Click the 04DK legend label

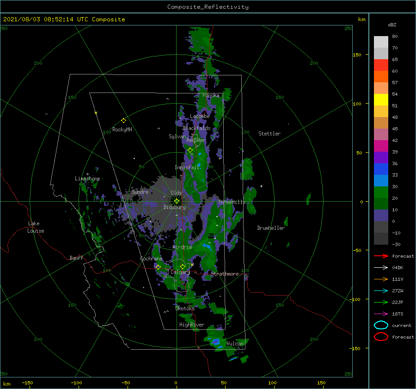click(x=398, y=268)
